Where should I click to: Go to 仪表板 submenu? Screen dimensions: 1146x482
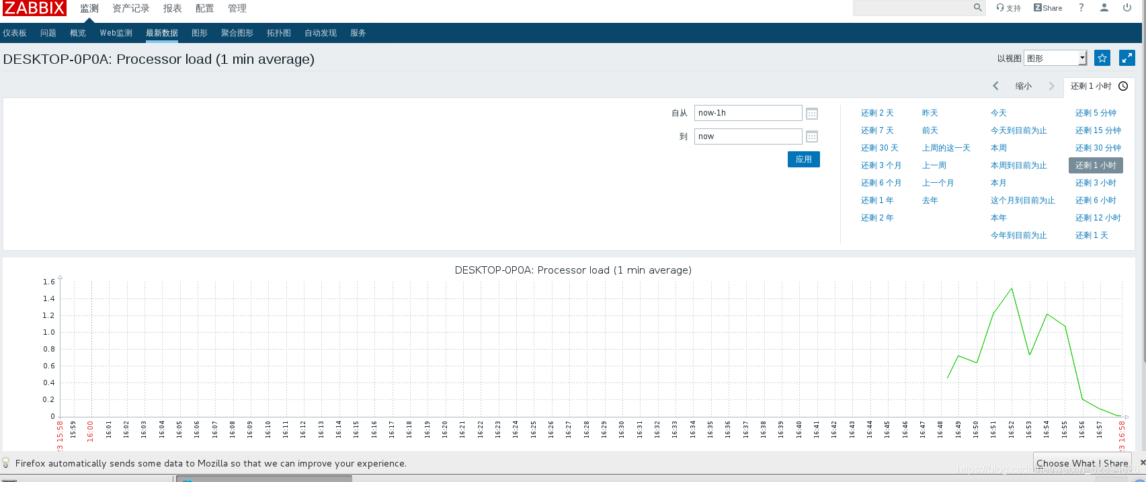(x=15, y=33)
